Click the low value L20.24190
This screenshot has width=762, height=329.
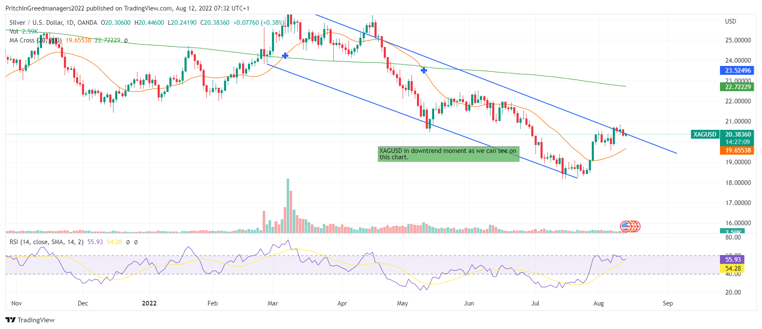coord(182,23)
